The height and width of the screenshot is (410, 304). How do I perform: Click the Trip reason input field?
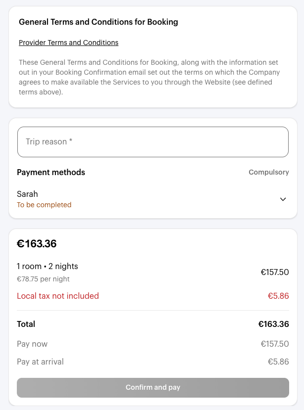click(x=152, y=142)
